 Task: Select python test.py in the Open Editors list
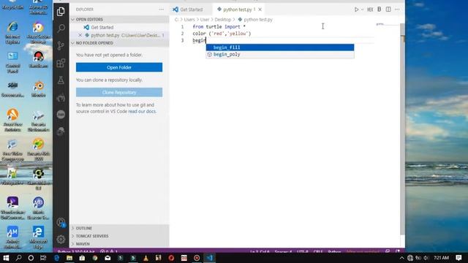click(119, 35)
